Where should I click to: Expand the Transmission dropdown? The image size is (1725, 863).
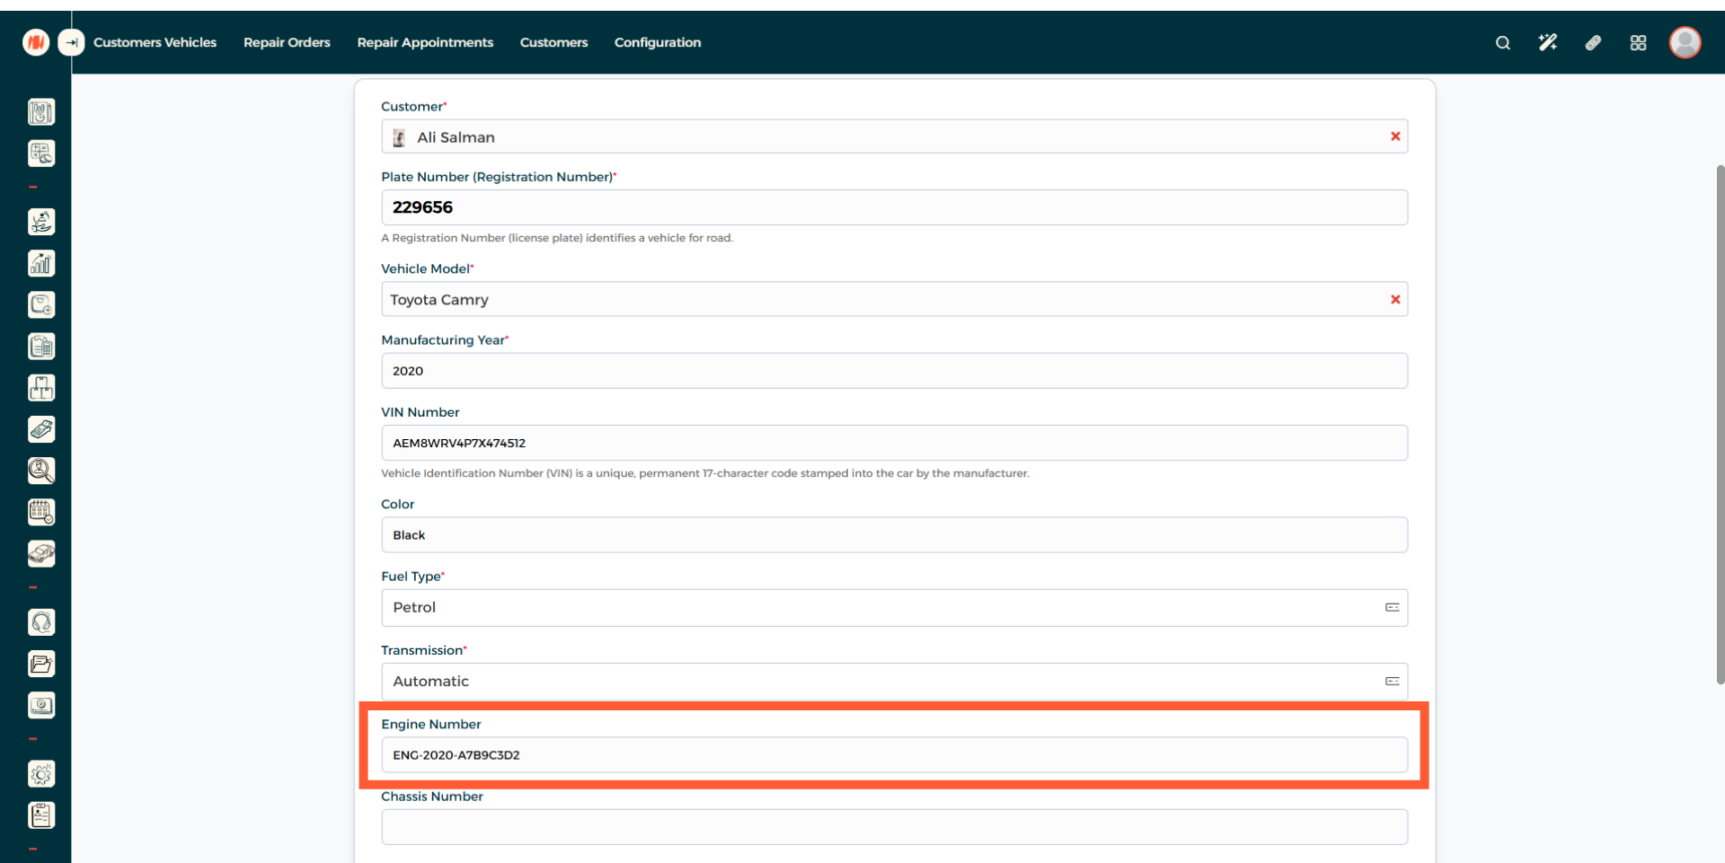tap(893, 682)
